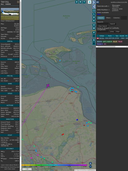Screen dimensions: 128x171
Task: Zoom in with the plus button
Action: [x=90, y=163]
